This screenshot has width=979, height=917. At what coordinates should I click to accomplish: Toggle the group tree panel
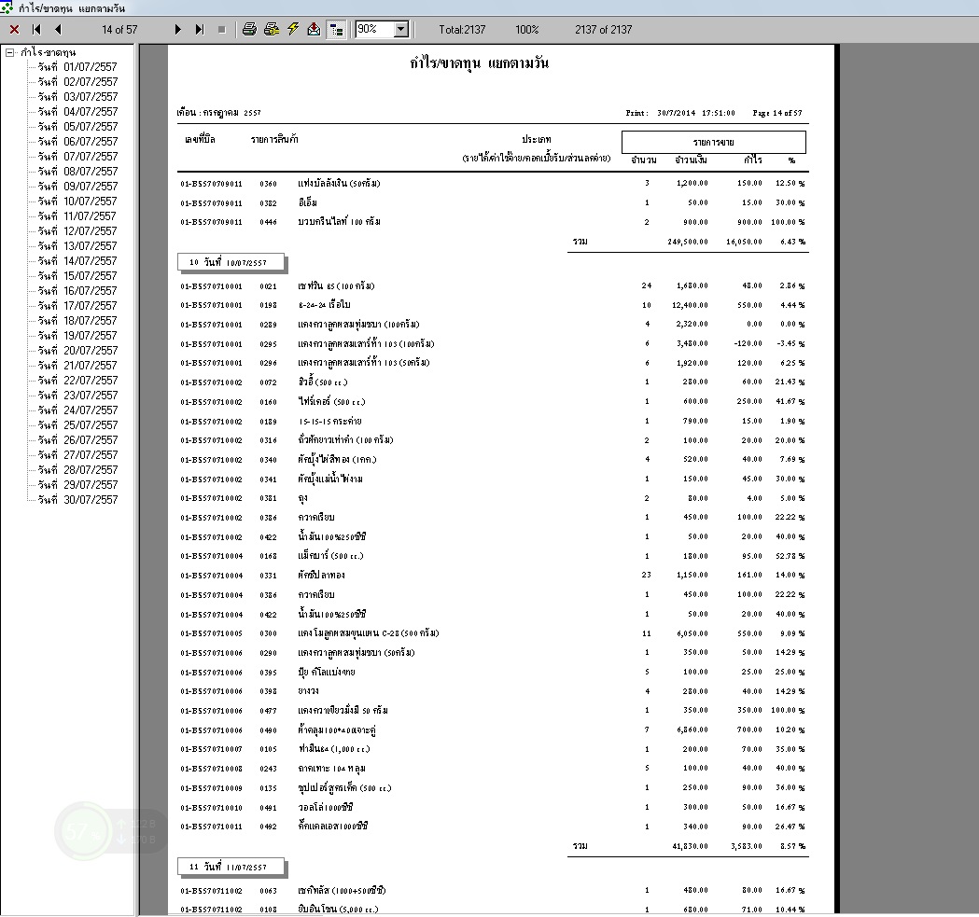click(x=336, y=29)
